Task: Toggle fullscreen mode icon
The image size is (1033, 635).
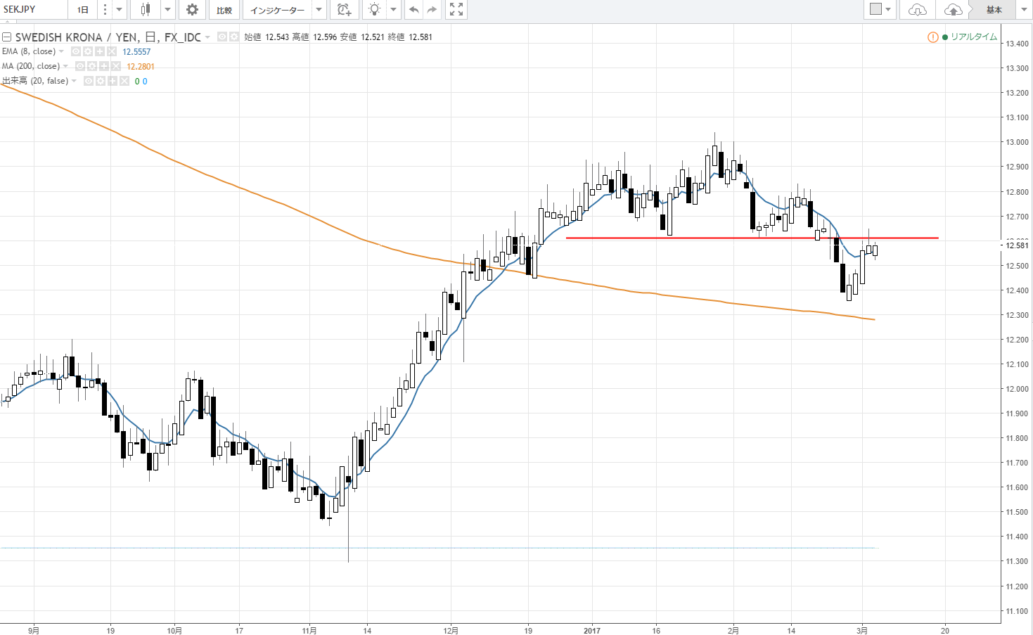Action: coord(456,10)
